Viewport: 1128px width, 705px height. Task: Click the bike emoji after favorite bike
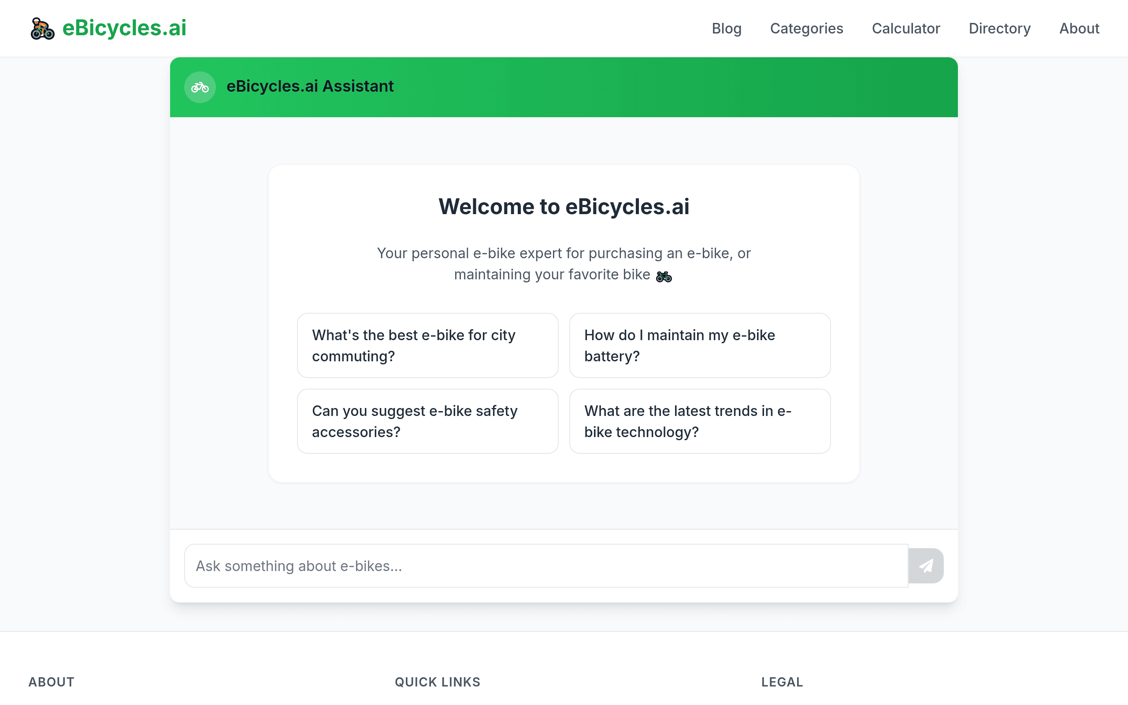pyautogui.click(x=664, y=277)
